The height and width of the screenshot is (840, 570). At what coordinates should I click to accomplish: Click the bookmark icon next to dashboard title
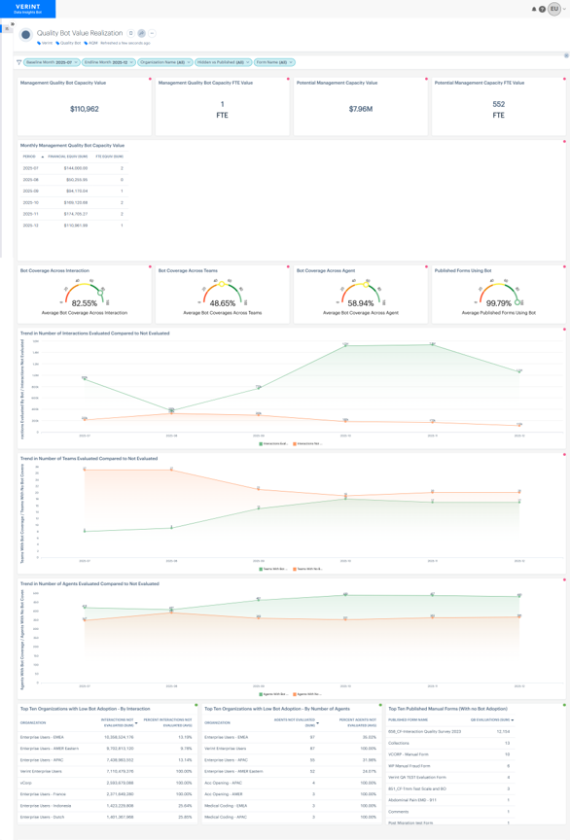point(131,33)
